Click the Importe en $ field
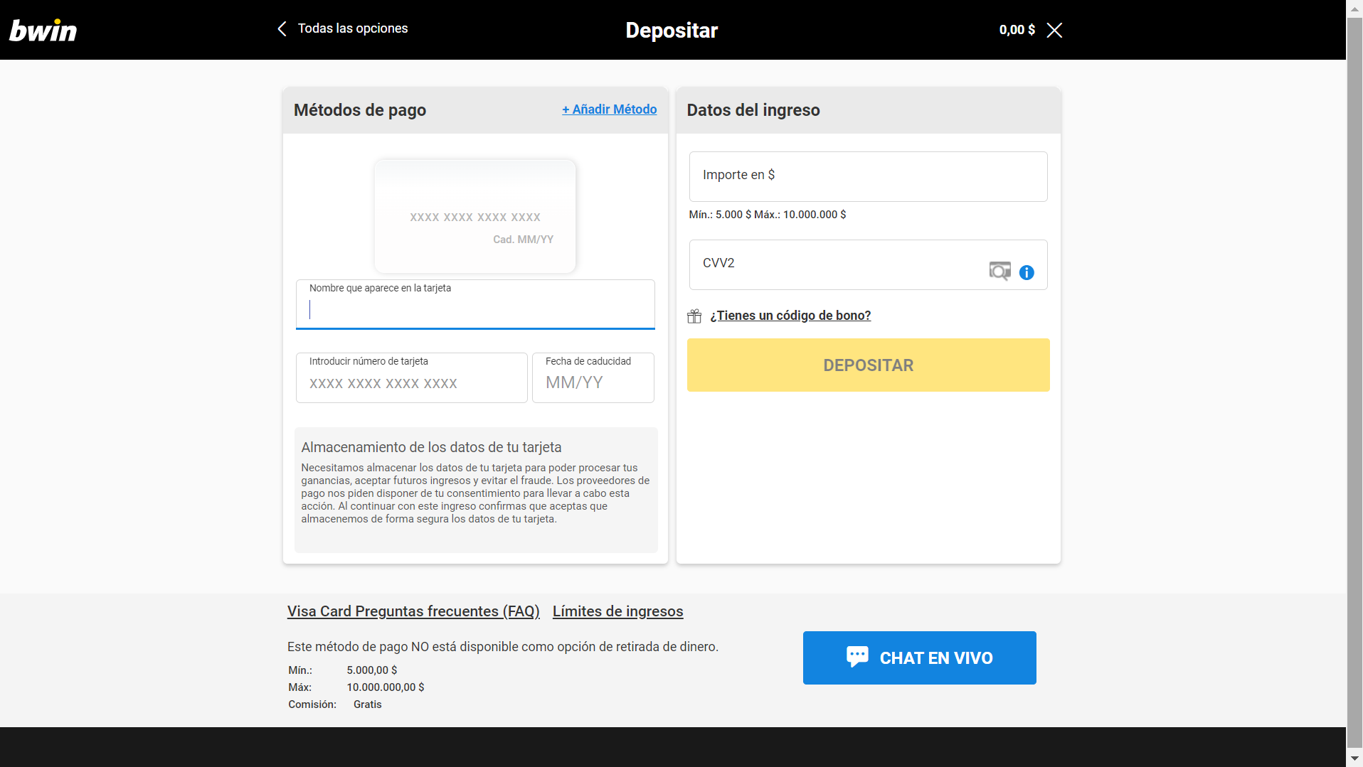The width and height of the screenshot is (1363, 767). click(868, 176)
